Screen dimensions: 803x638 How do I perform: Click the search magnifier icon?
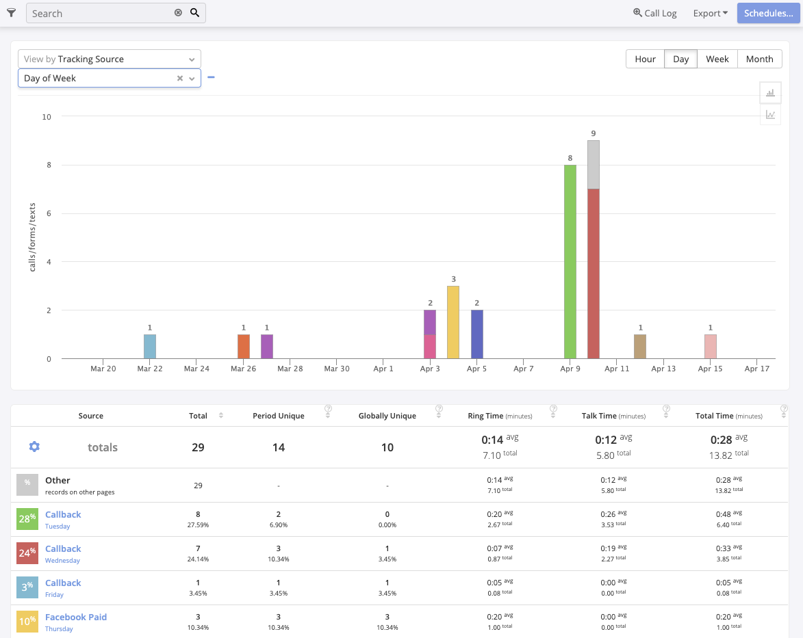click(196, 12)
